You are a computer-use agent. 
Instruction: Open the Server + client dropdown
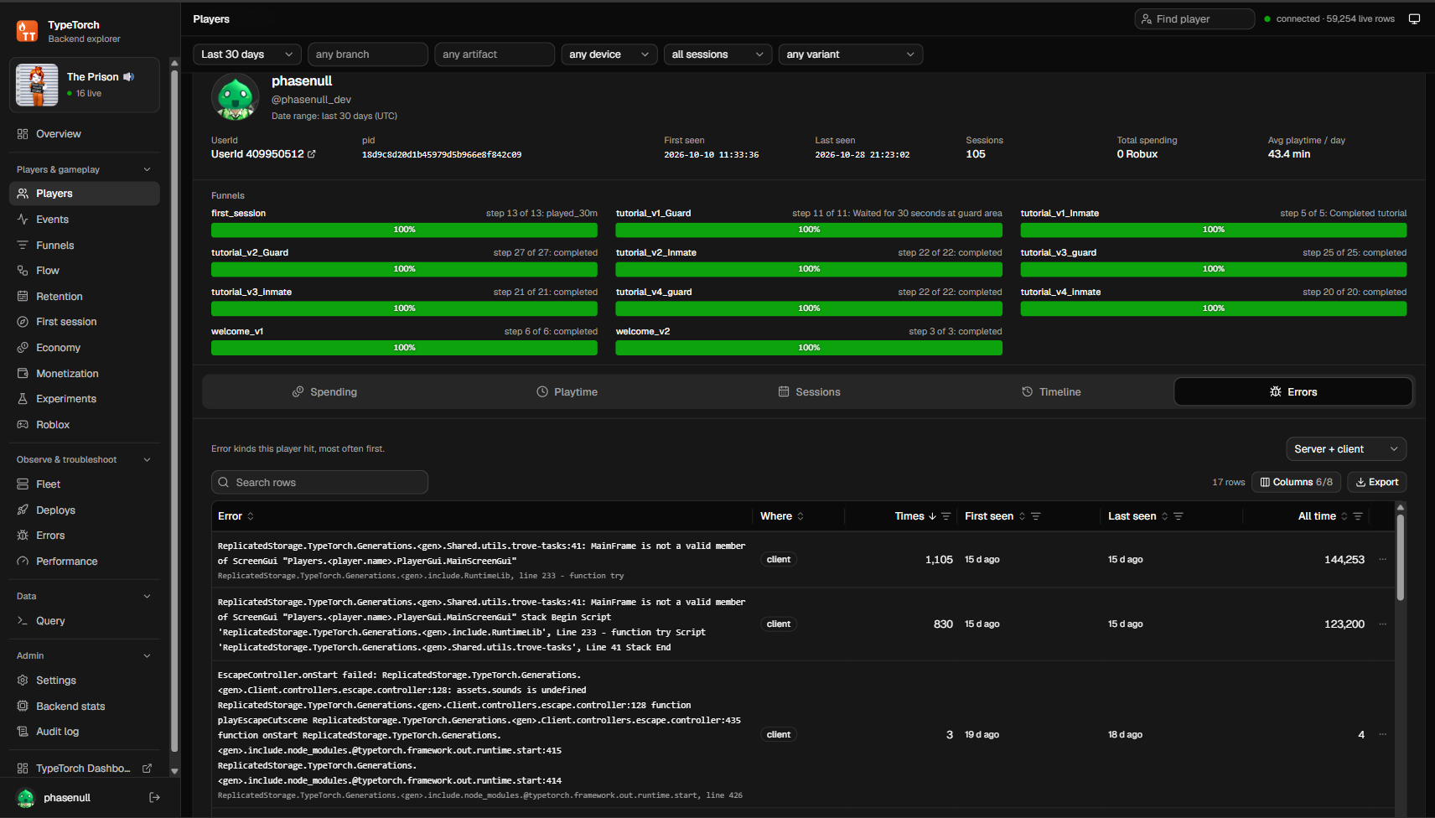pyautogui.click(x=1346, y=449)
